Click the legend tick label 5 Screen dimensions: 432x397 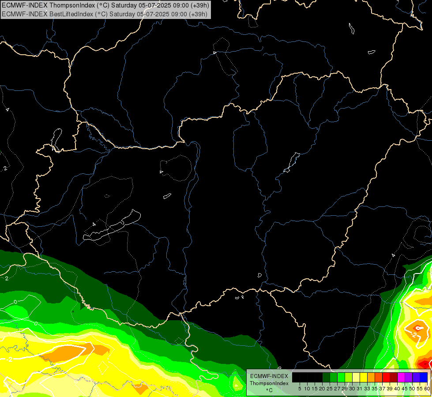pyautogui.click(x=300, y=389)
